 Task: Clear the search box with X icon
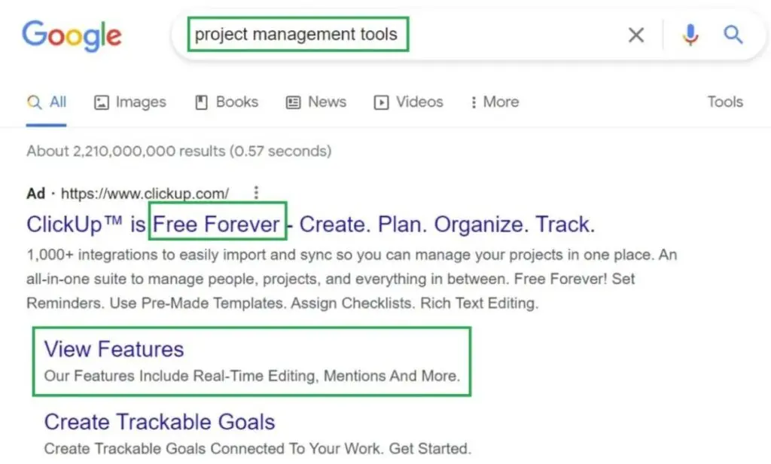[636, 35]
